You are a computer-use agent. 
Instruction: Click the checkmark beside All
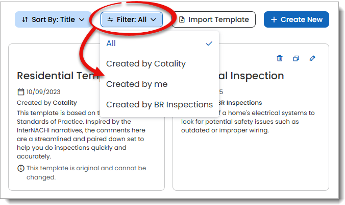pos(209,43)
